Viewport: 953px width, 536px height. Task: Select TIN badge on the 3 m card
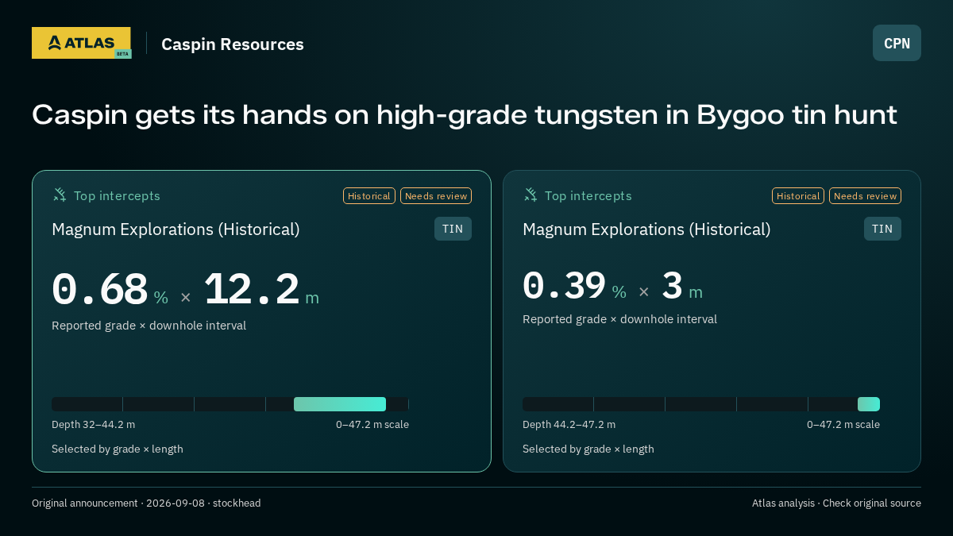(882, 229)
